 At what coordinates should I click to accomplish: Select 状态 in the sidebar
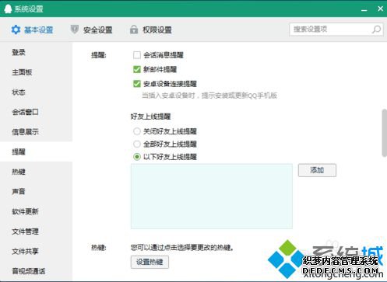pyautogui.click(x=36, y=92)
